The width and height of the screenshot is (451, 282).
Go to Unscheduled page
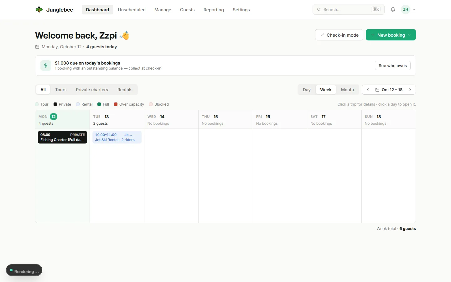click(x=132, y=9)
